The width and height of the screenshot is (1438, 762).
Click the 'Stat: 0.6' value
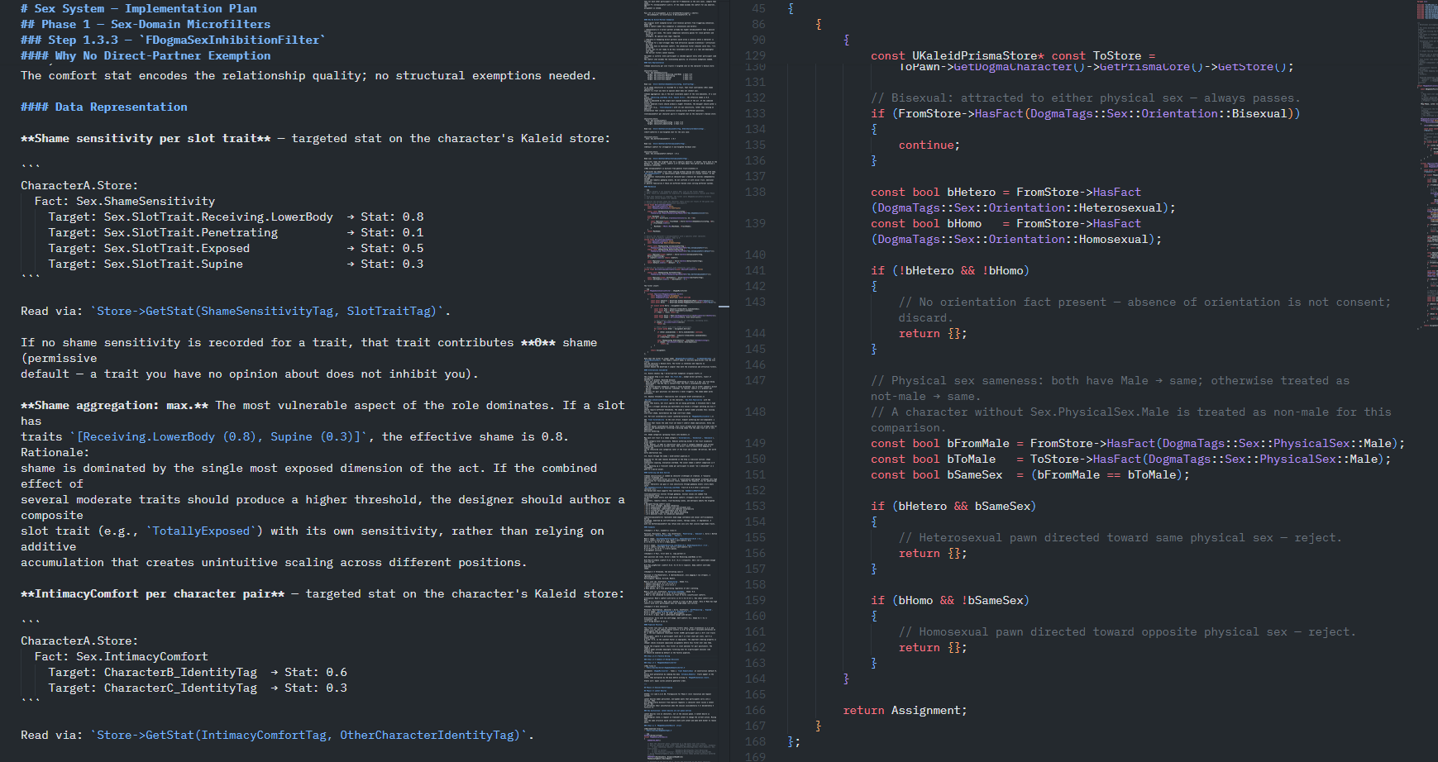(x=316, y=673)
